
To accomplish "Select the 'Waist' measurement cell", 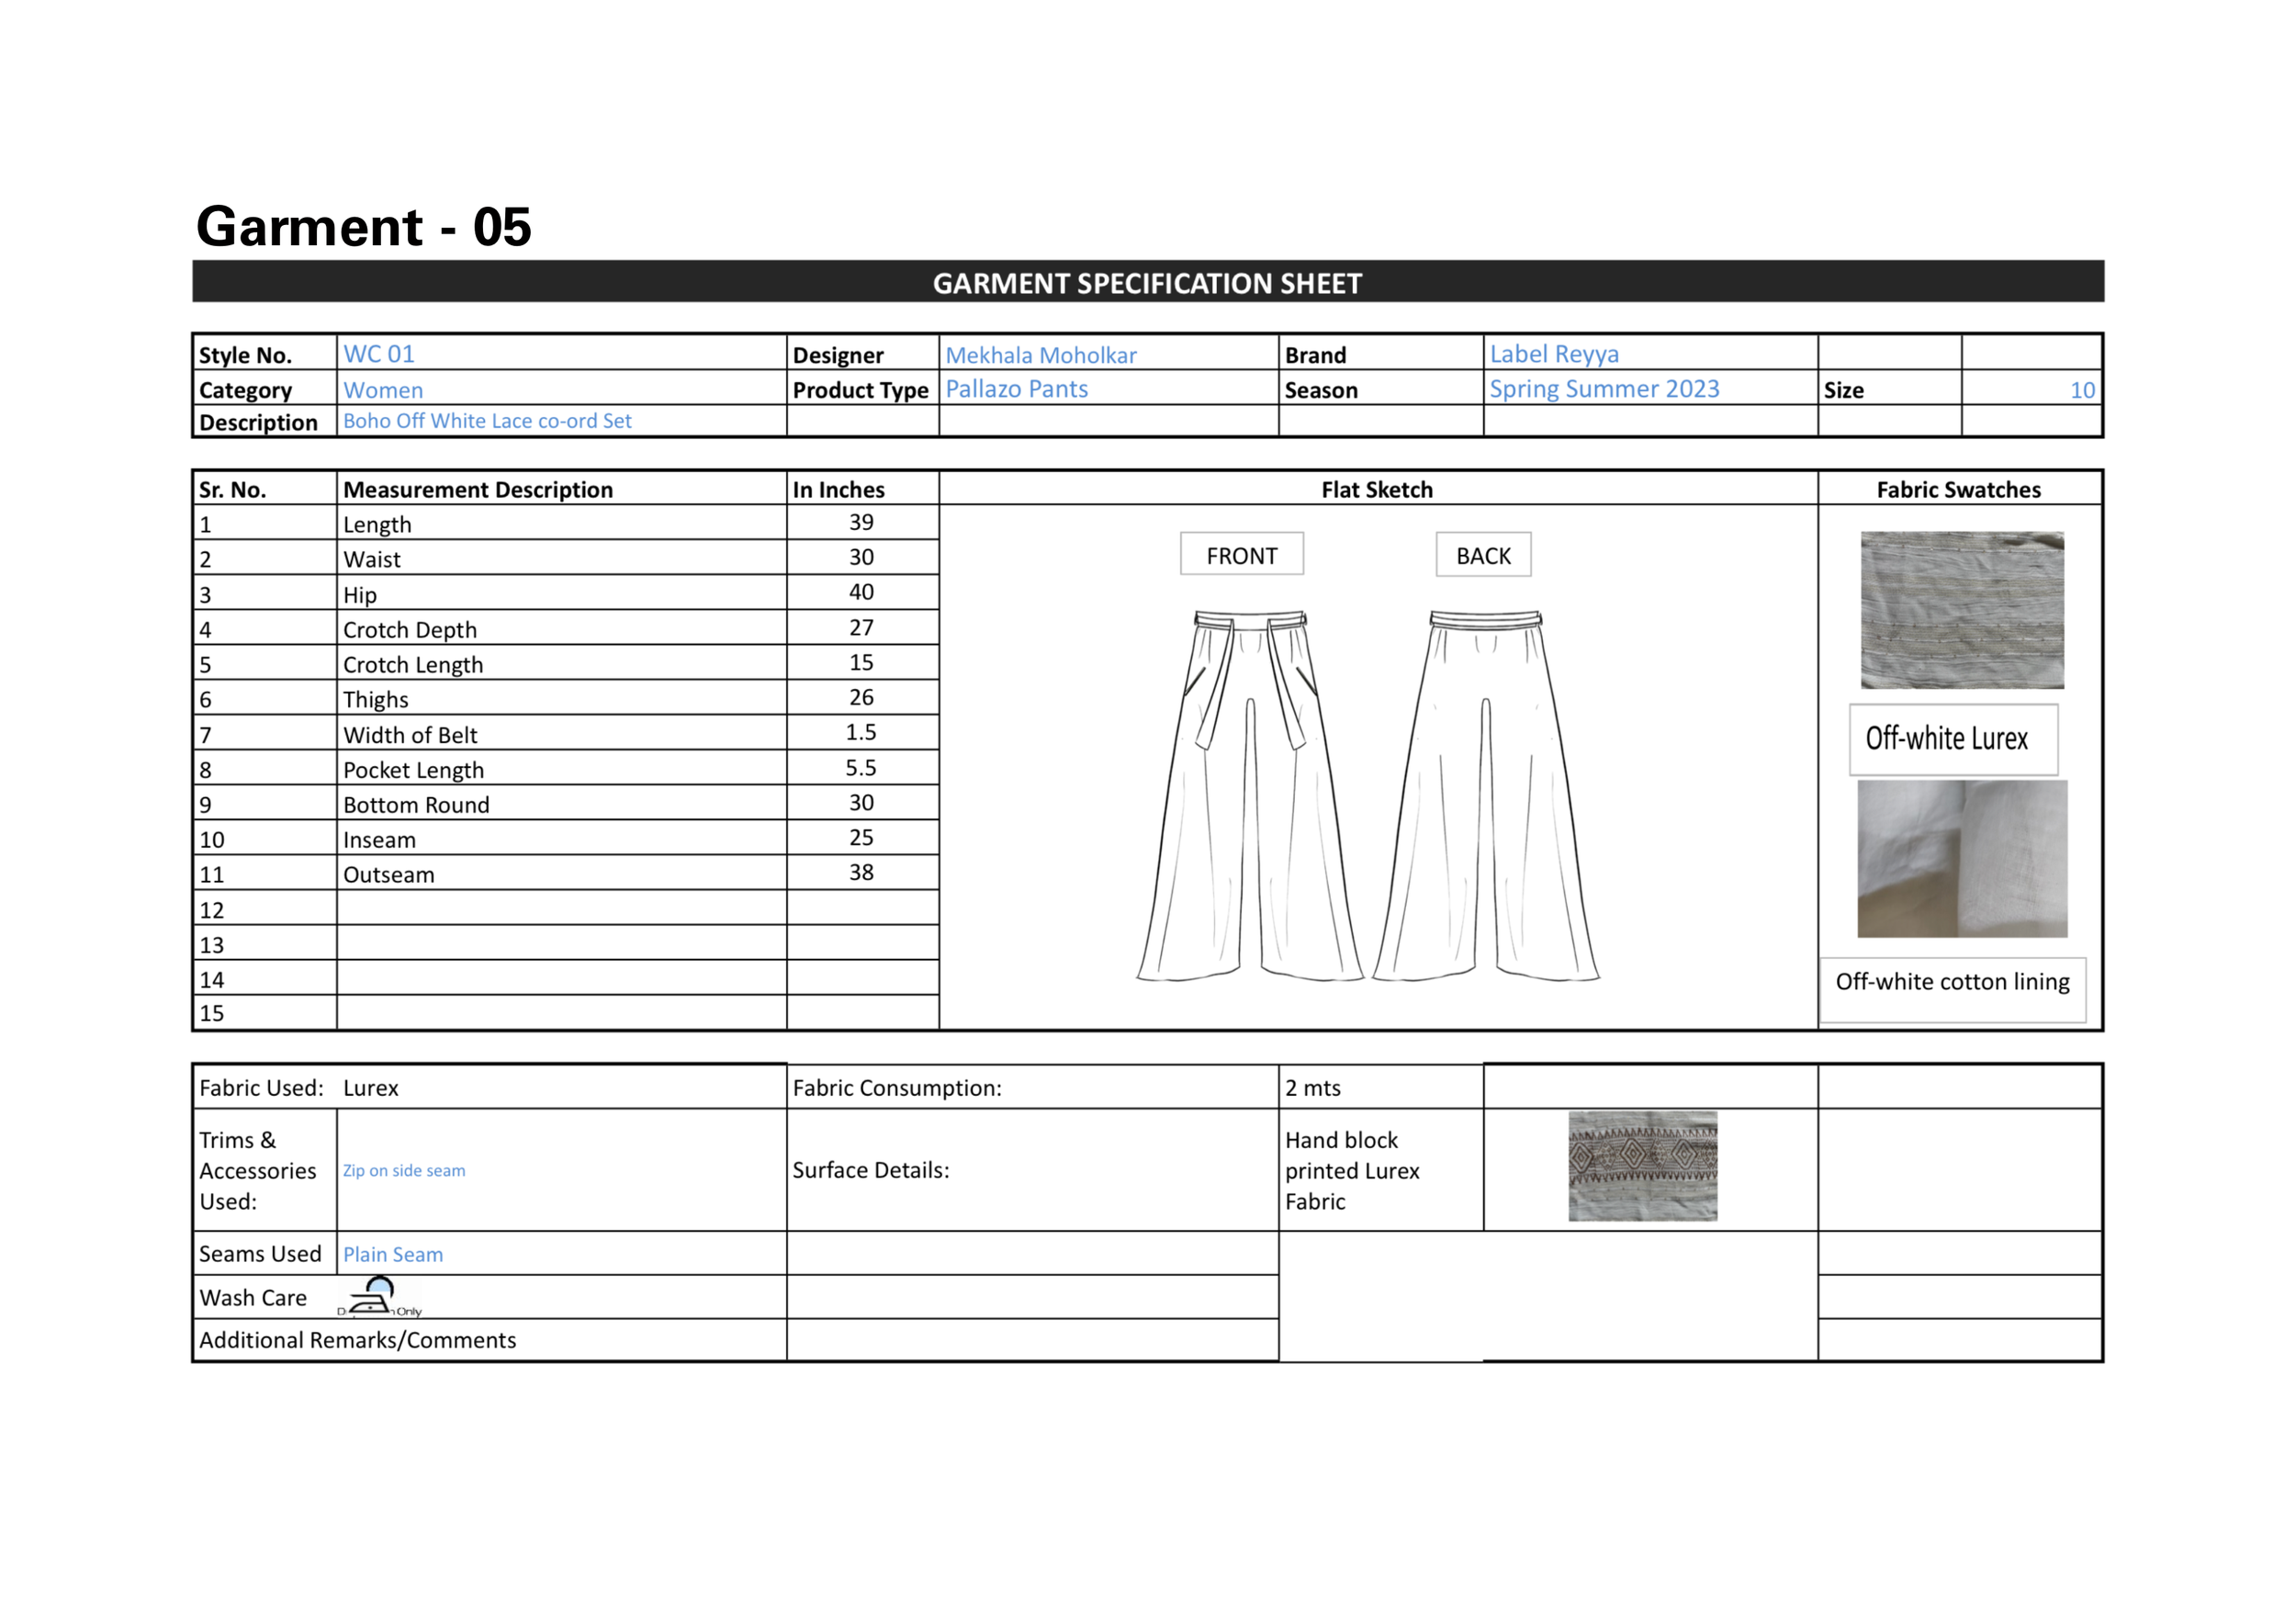I will click(x=562, y=558).
